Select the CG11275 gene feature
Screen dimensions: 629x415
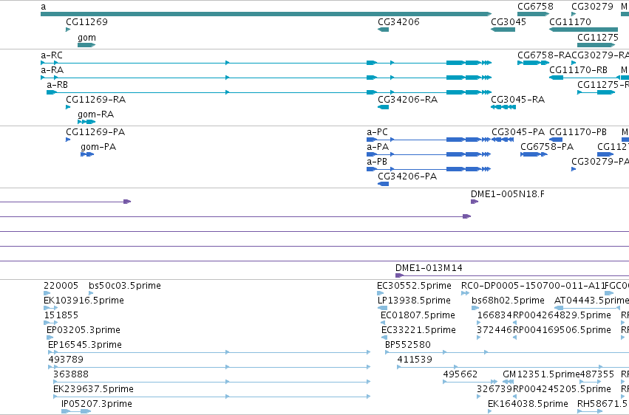596,45
